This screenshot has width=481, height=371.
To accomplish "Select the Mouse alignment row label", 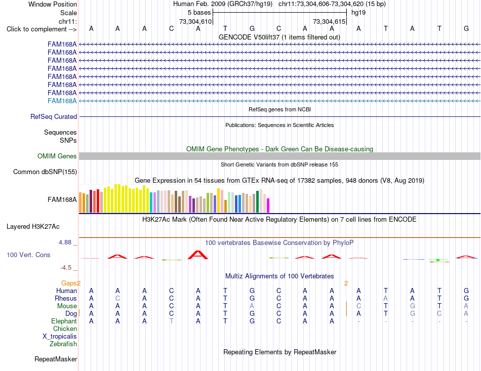I will pyautogui.click(x=67, y=306).
